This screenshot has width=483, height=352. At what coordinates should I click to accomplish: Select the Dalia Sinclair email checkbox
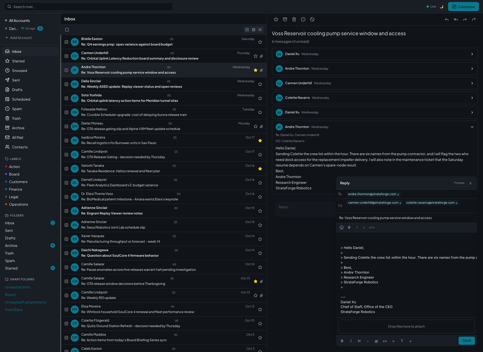(66, 84)
